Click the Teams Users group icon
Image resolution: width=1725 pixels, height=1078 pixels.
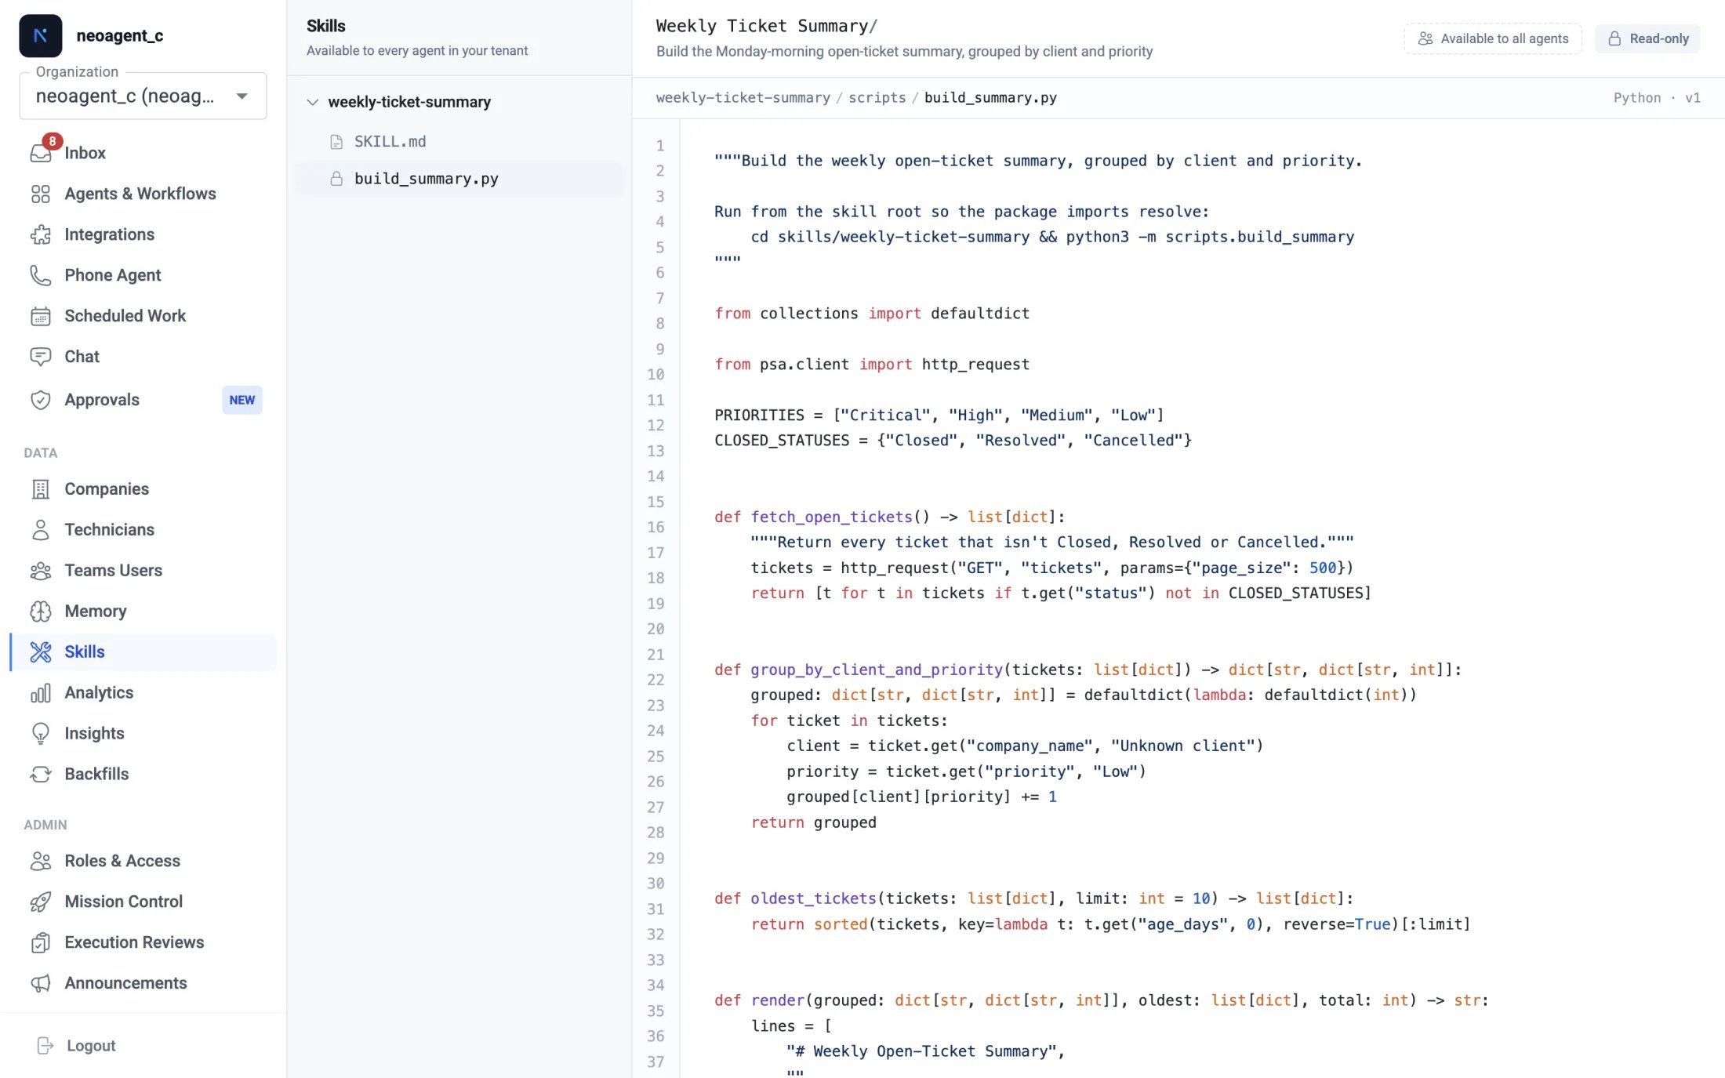(x=41, y=571)
